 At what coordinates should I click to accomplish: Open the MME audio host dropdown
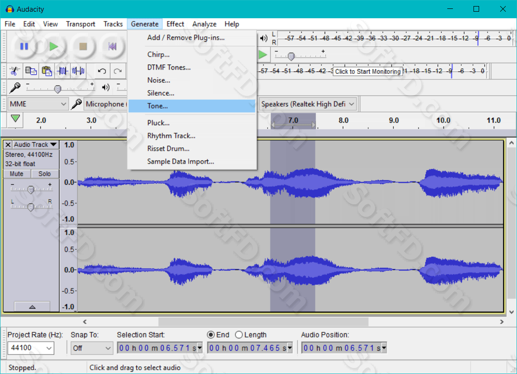[x=37, y=104]
